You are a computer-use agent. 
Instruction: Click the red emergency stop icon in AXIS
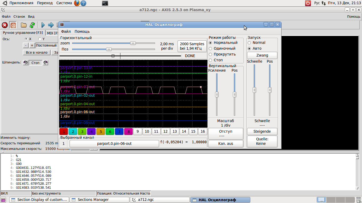pyautogui.click(x=5, y=25)
